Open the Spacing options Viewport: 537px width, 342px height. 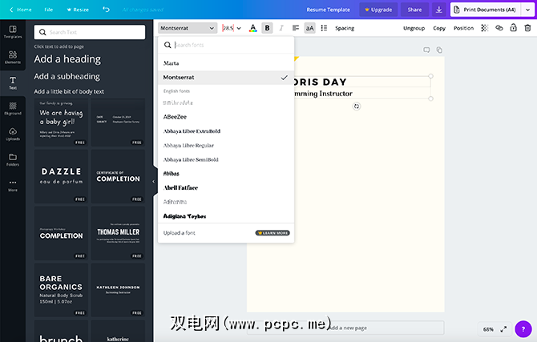(x=345, y=28)
